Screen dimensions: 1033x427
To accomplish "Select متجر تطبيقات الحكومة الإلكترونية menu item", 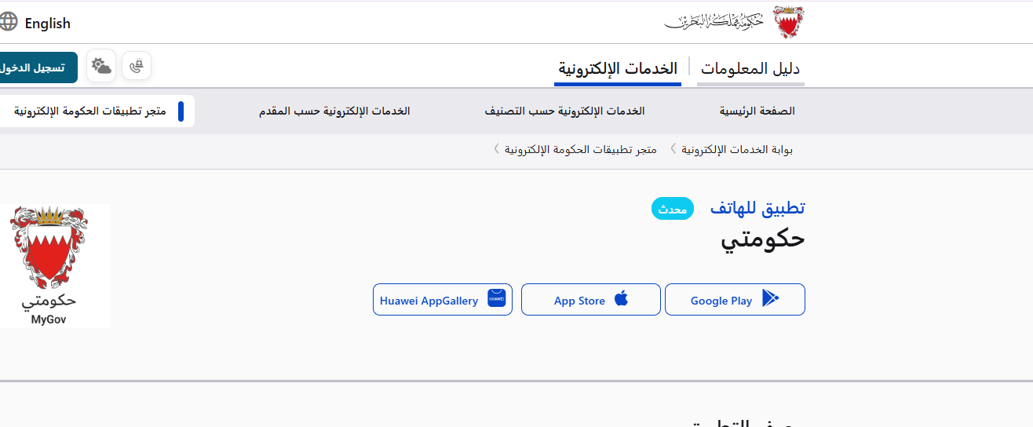I will click(x=96, y=111).
